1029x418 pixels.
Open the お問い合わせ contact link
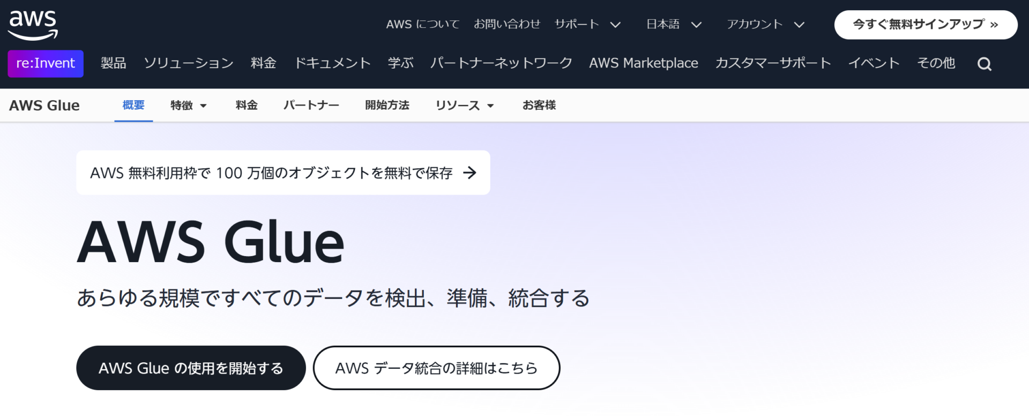click(x=507, y=24)
